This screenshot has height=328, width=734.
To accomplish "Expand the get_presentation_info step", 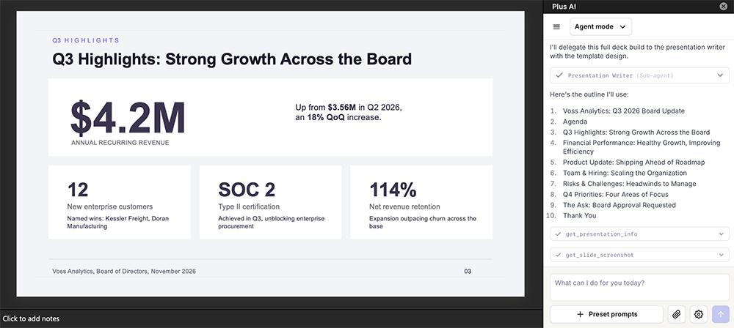I will [639, 234].
